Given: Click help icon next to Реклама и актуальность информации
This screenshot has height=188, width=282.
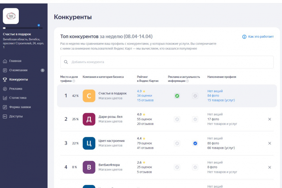Looking at the screenshot, I should pos(187,81).
